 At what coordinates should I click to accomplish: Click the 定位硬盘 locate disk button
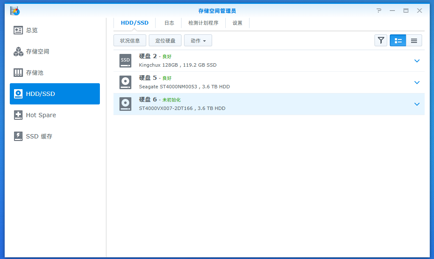165,41
